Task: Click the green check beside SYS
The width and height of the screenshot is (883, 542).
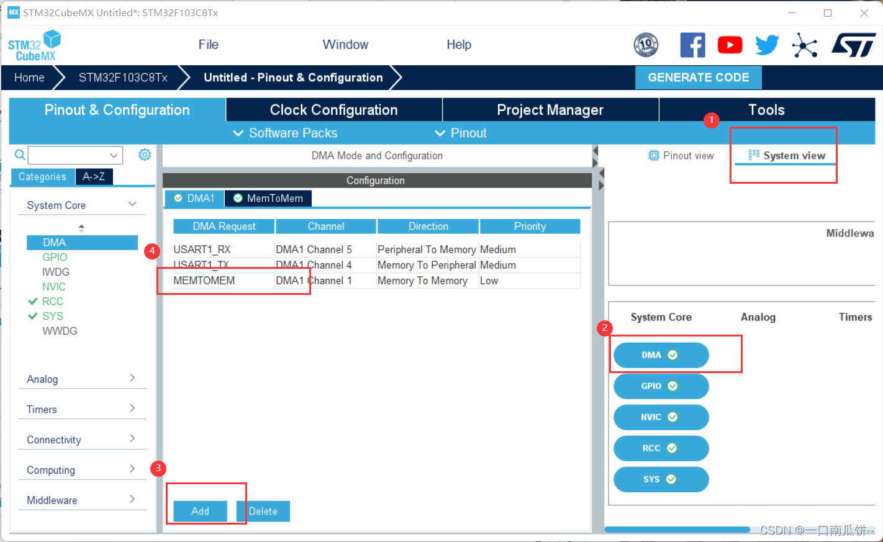Action: (33, 316)
